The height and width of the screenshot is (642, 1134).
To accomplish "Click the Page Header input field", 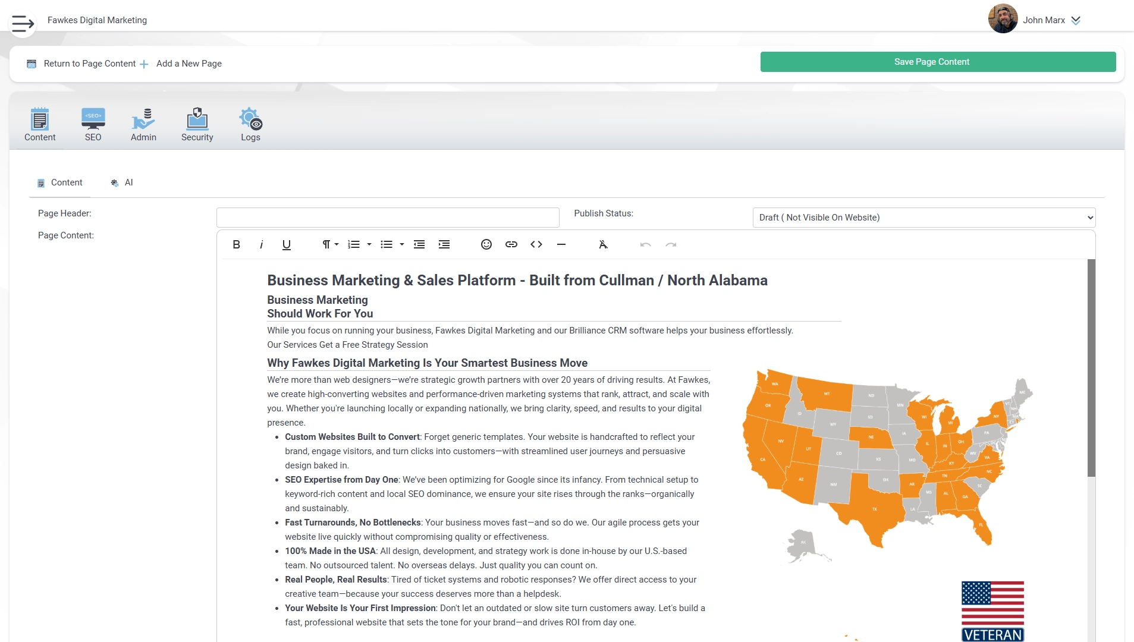I will click(388, 218).
